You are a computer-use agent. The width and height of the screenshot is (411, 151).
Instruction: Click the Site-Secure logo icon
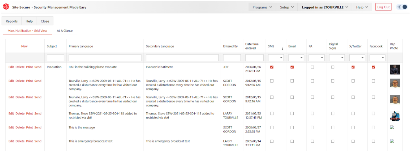coord(6,7)
